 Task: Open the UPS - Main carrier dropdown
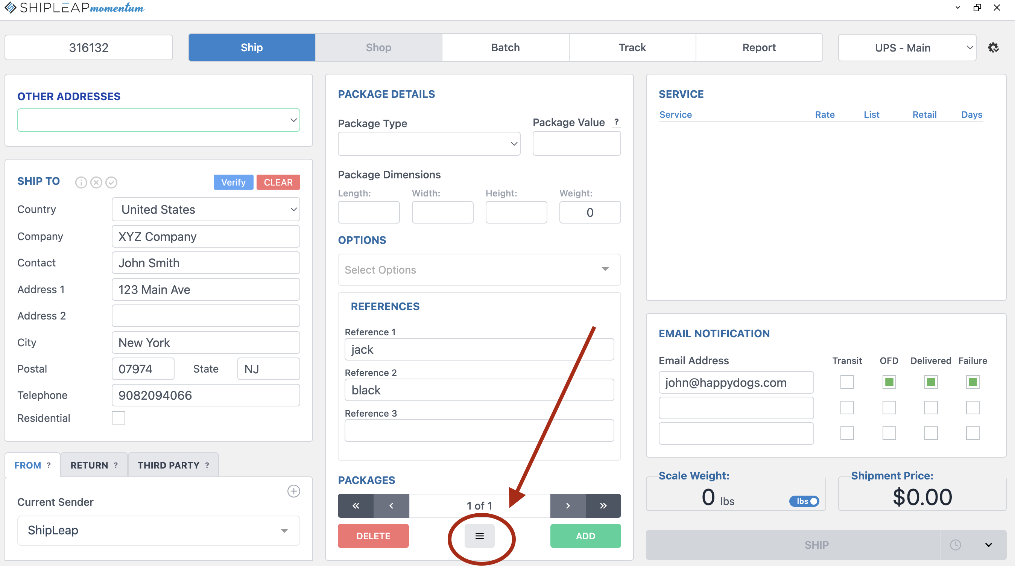(x=907, y=48)
